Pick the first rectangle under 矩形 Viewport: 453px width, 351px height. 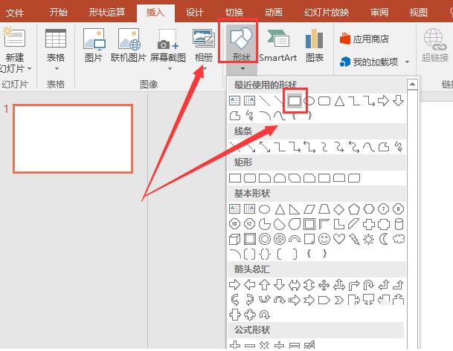click(x=235, y=178)
